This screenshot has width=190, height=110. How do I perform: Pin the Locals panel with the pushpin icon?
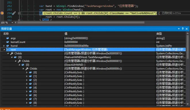[x=183, y=29]
